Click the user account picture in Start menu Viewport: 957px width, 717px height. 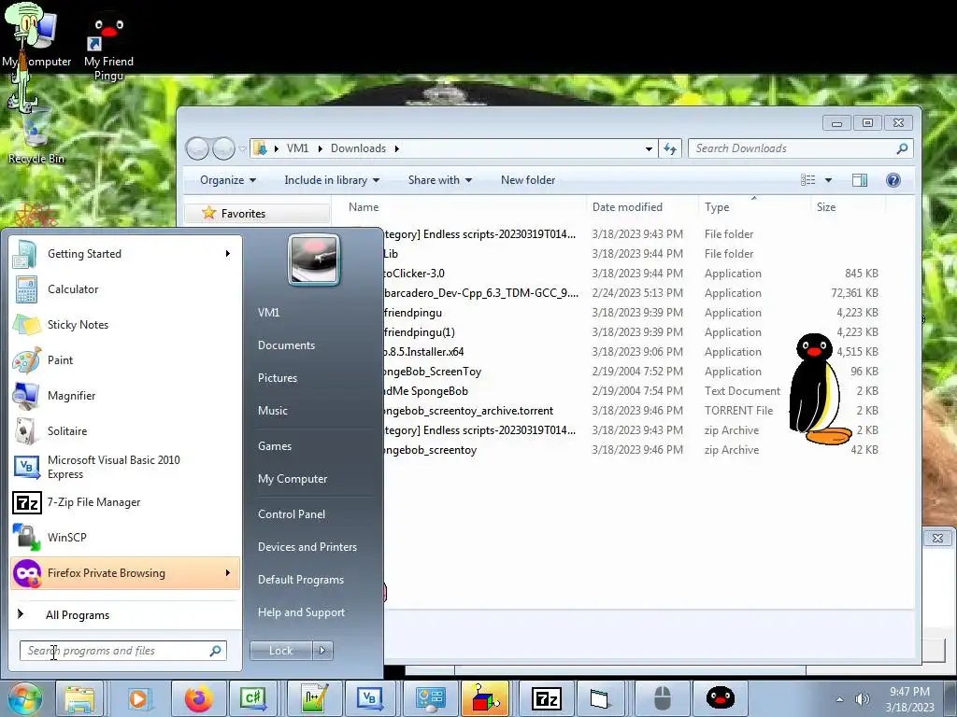pos(314,260)
